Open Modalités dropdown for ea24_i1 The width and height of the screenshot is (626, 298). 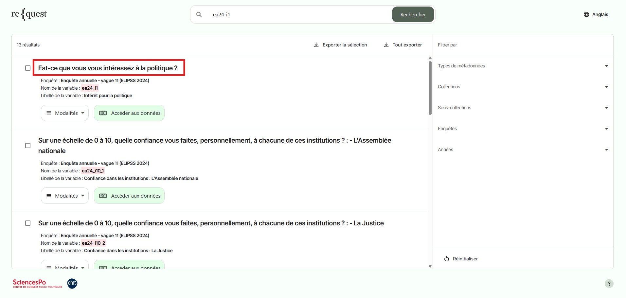tap(65, 113)
